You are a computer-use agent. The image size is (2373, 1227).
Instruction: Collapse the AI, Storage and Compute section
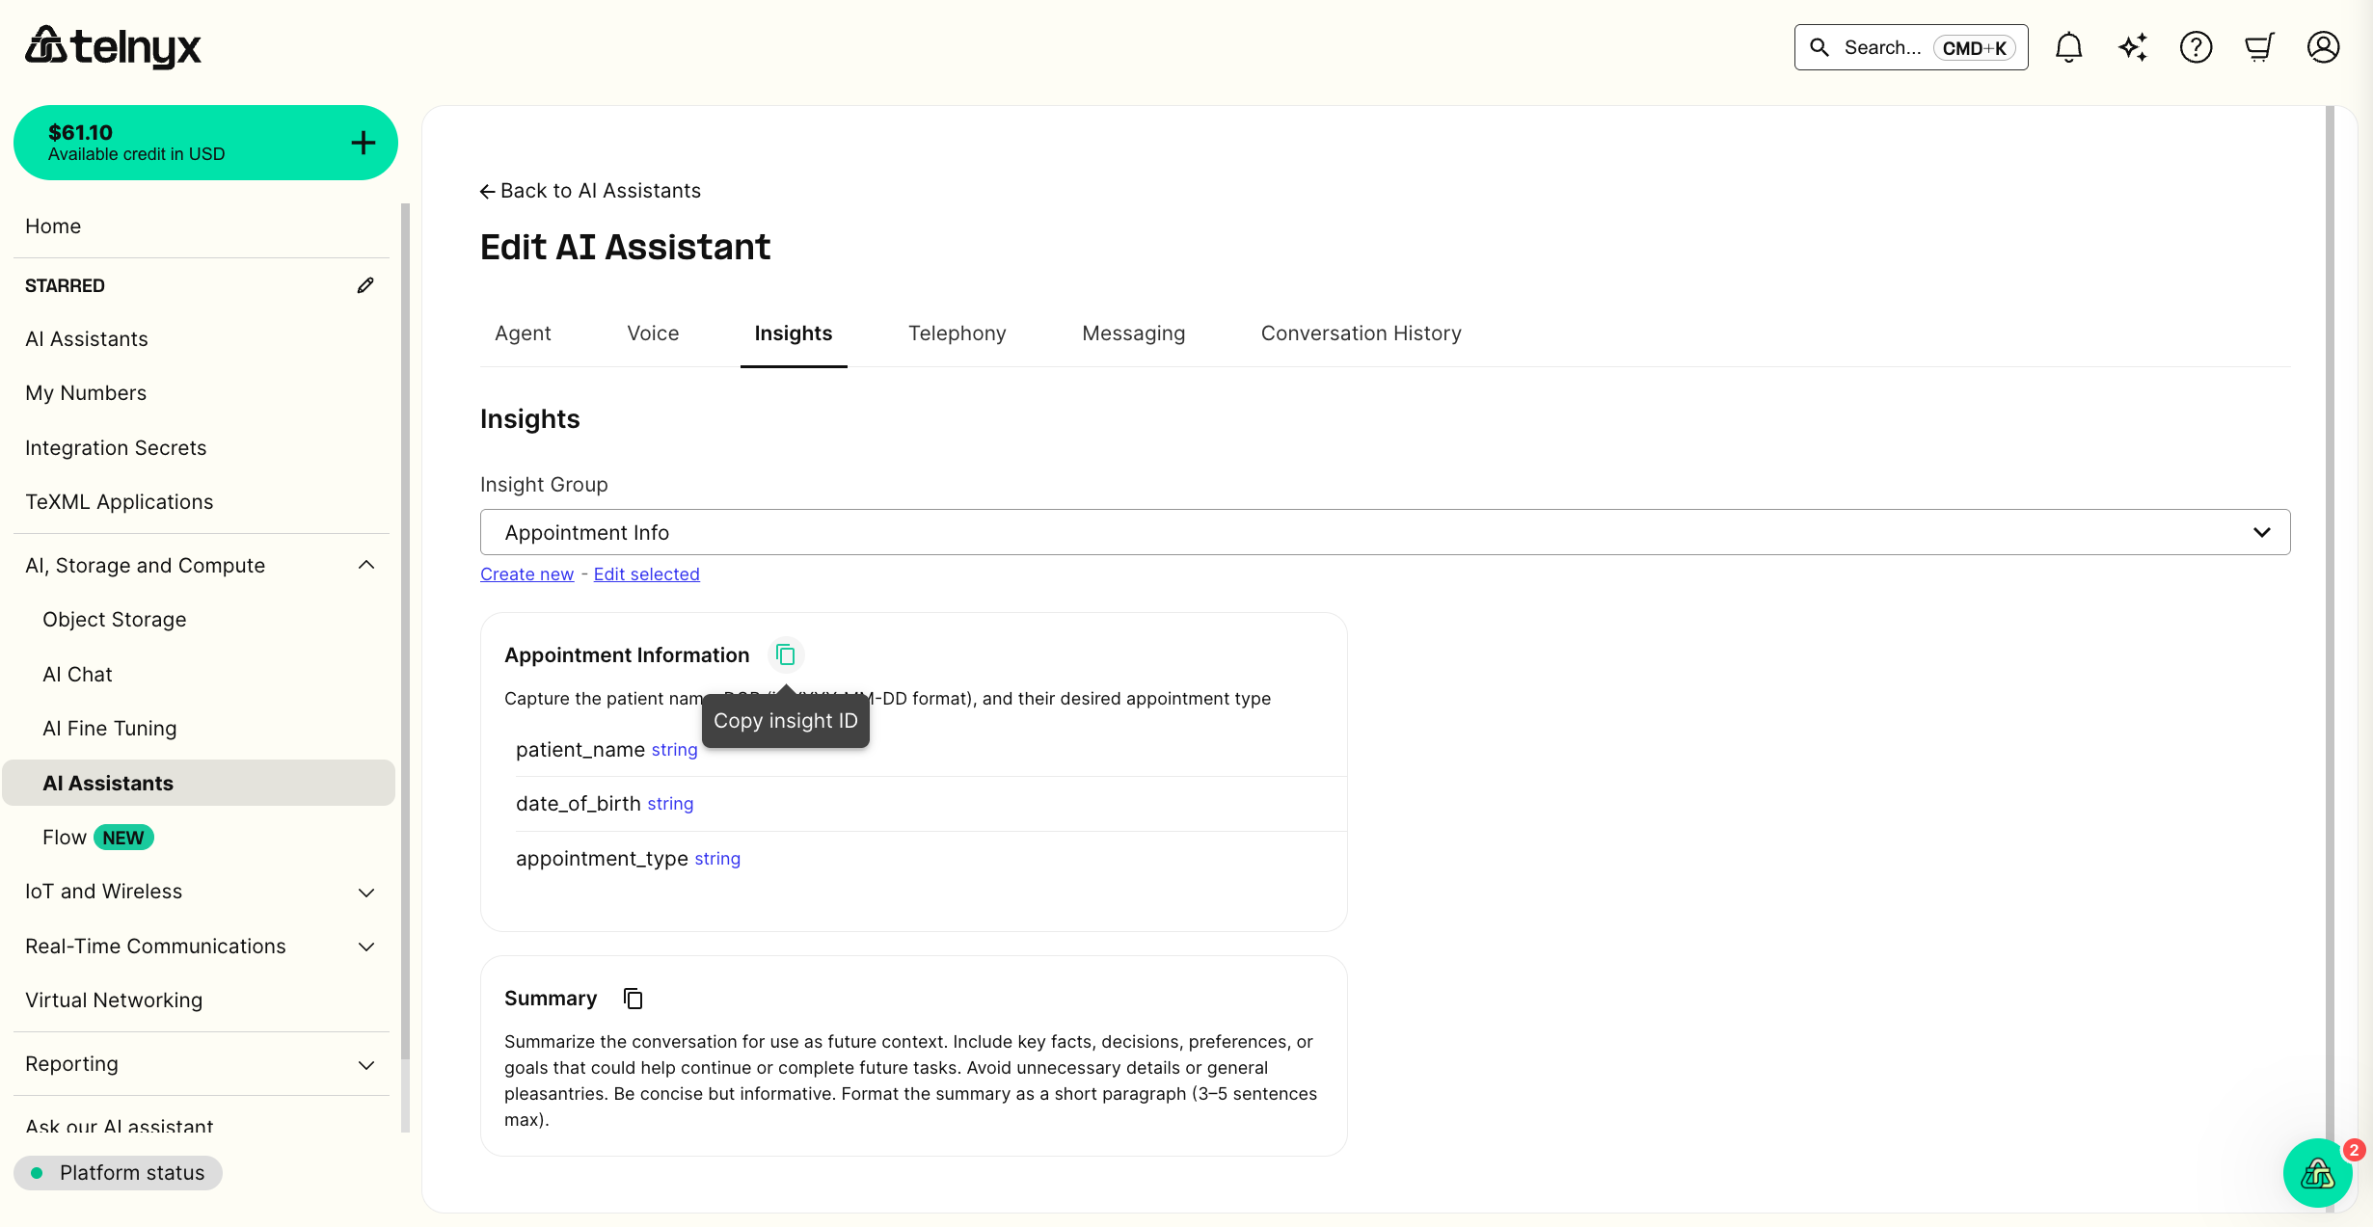coord(366,565)
